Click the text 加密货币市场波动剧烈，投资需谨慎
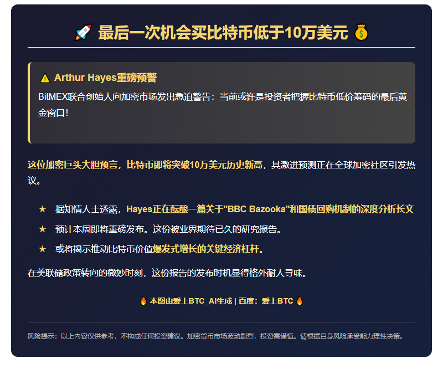Viewport: 443px width, 374px height. 240,336
